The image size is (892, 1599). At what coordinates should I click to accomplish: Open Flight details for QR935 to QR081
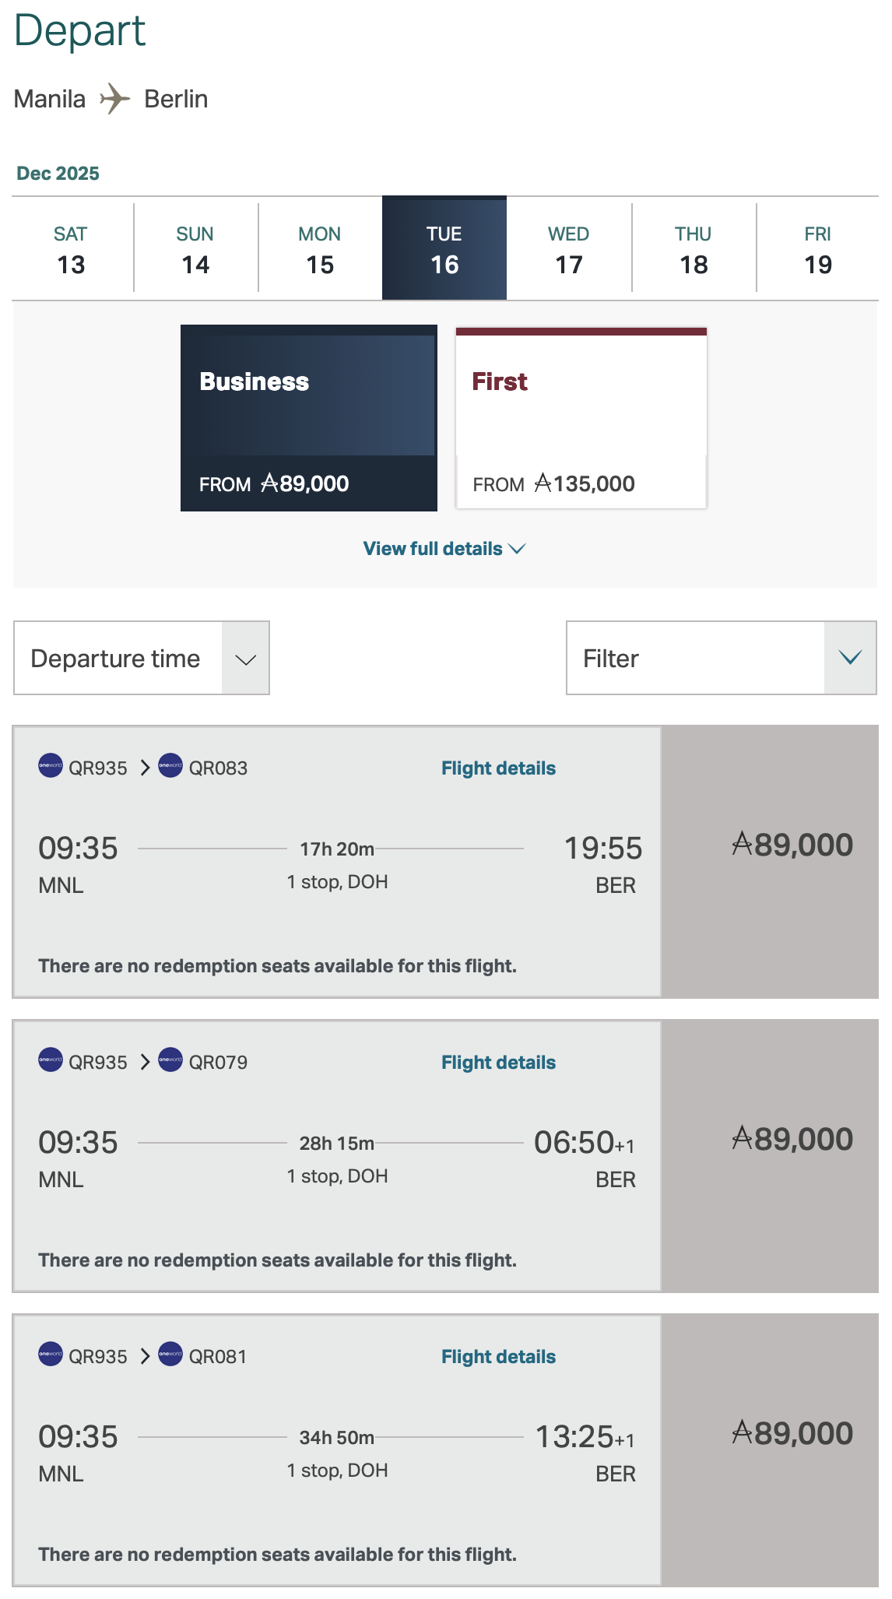tap(498, 1357)
